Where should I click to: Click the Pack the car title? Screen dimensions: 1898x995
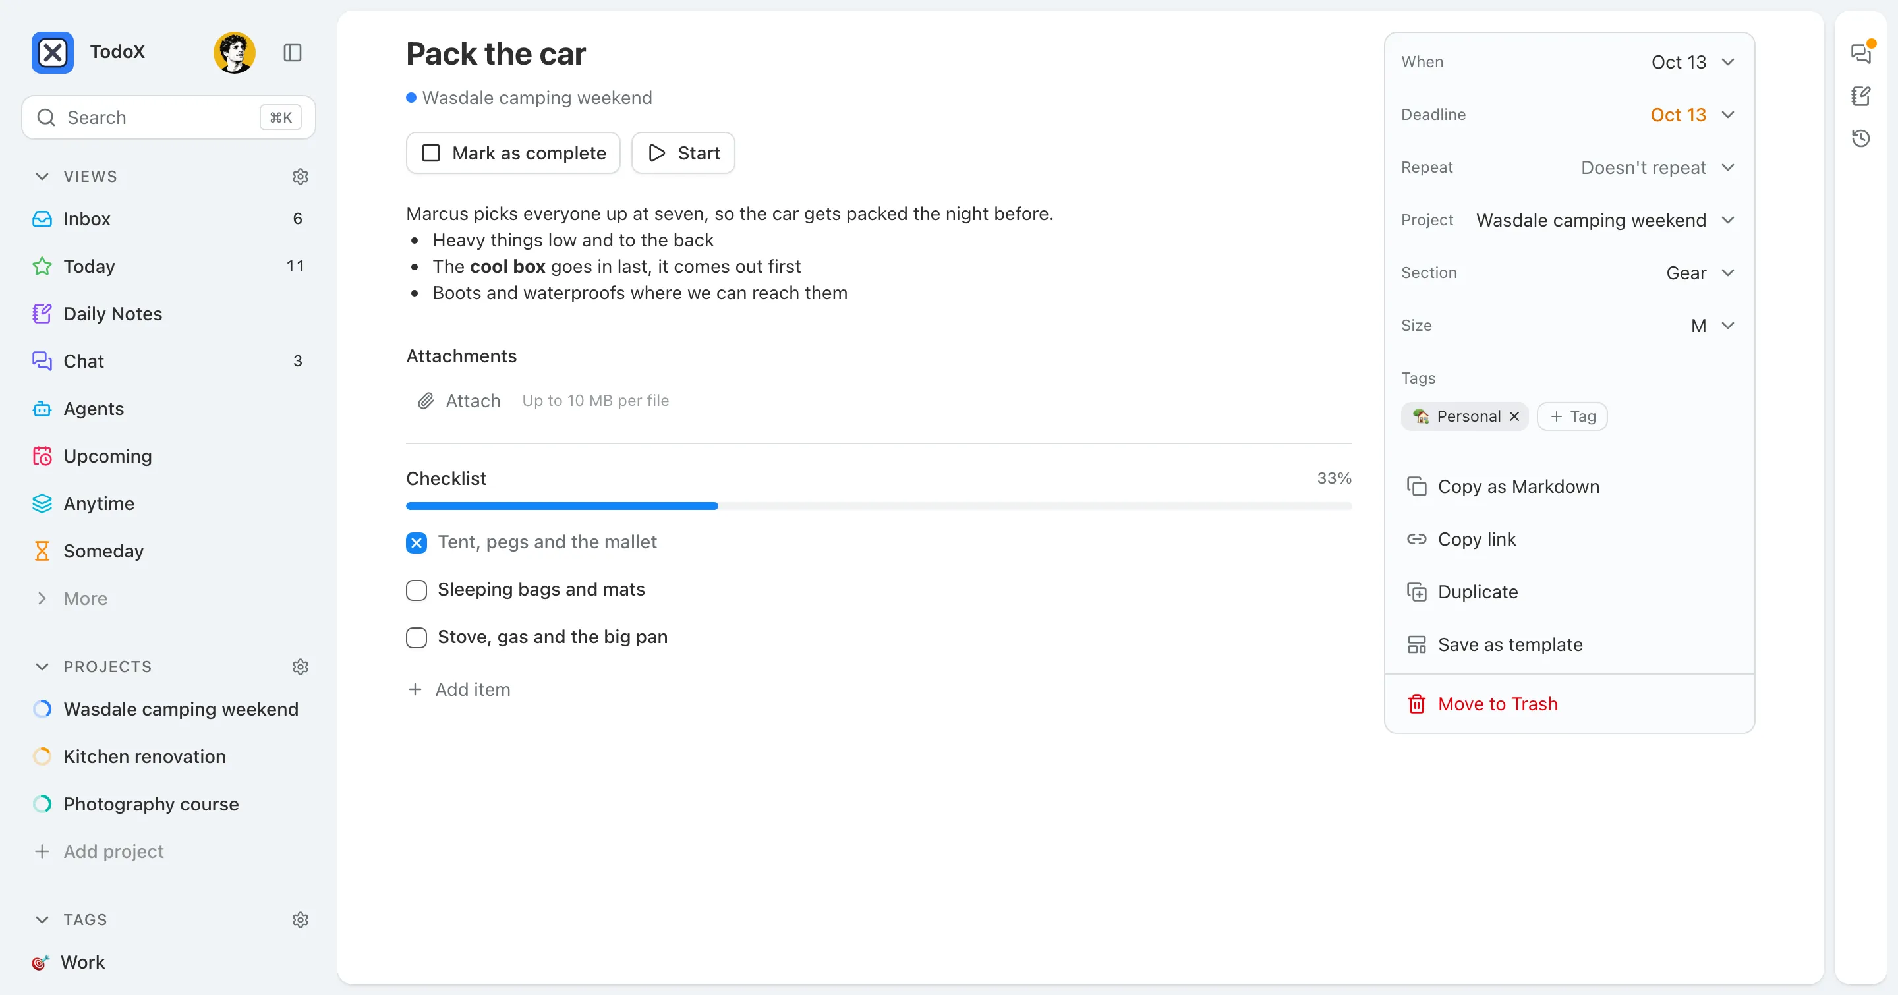tap(495, 54)
